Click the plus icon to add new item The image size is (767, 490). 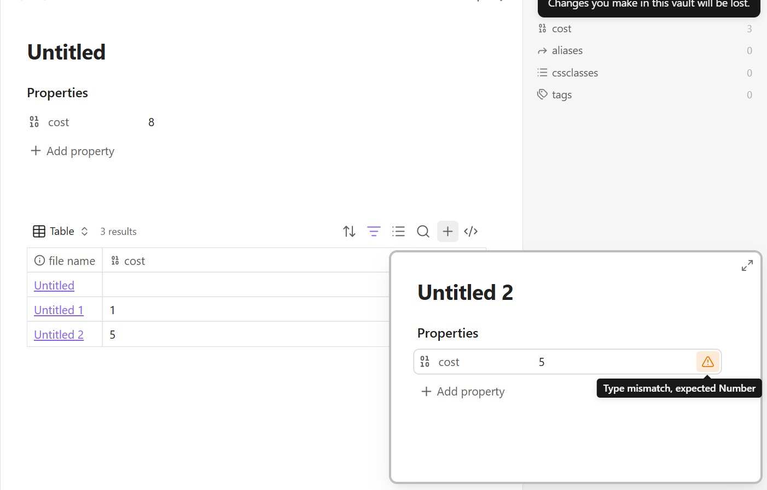click(x=448, y=232)
